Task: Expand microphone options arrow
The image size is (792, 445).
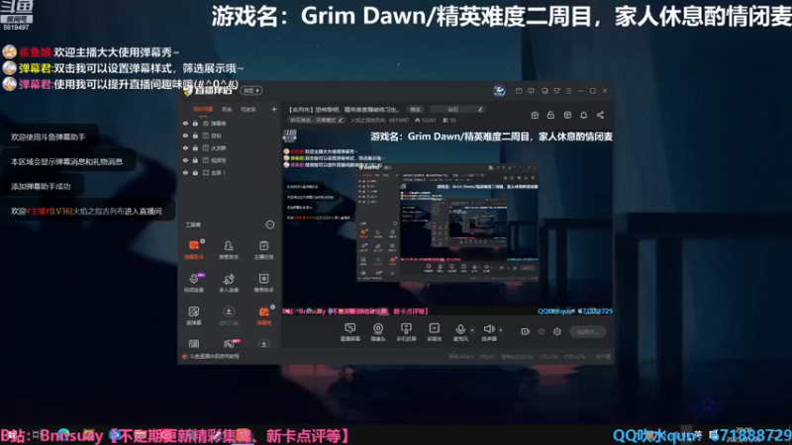Action: coord(472,330)
